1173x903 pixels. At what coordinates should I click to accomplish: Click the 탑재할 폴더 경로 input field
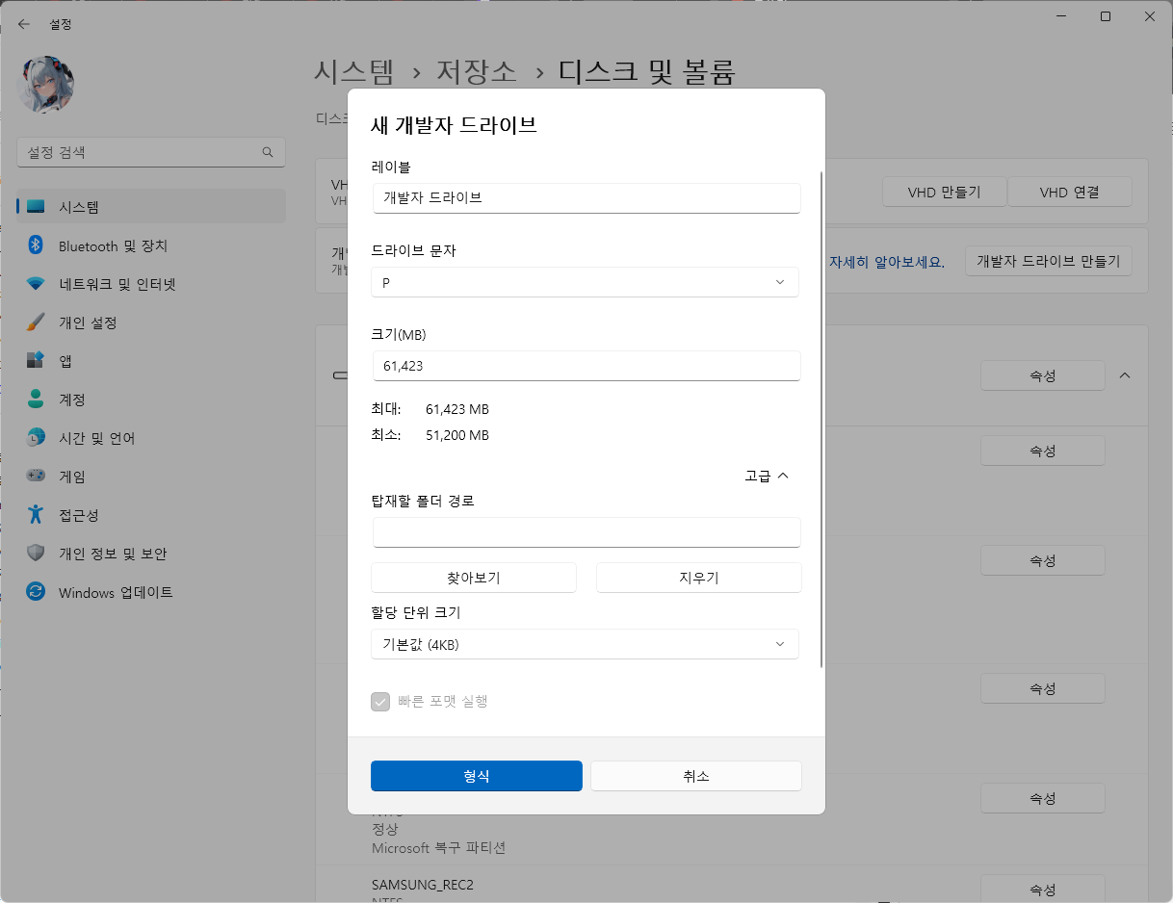coord(586,532)
